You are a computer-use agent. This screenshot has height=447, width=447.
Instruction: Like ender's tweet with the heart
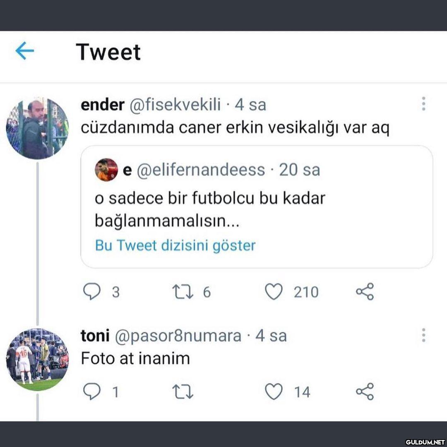274,292
